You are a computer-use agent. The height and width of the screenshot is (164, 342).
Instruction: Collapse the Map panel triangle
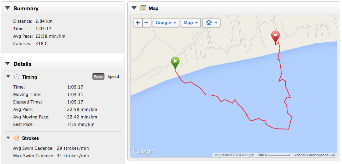click(134, 8)
